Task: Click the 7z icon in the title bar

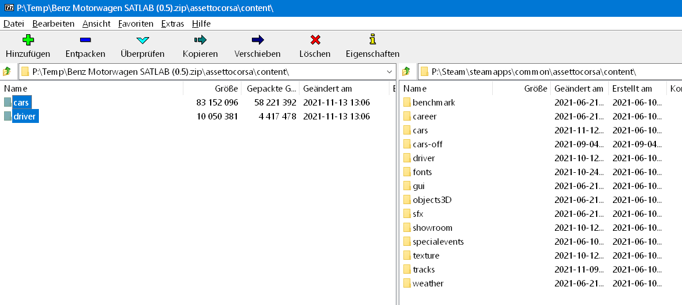Action: [8, 8]
